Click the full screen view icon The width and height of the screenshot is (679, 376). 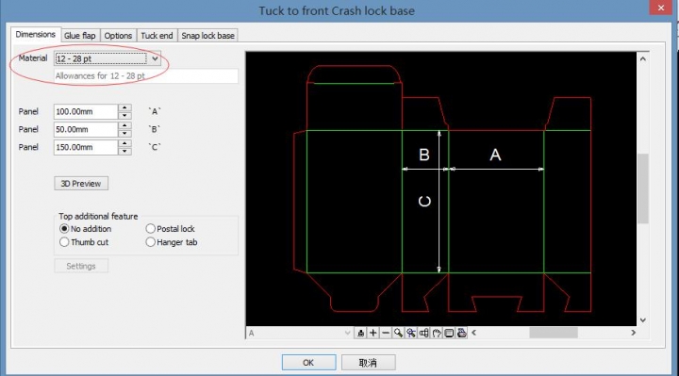coord(449,333)
